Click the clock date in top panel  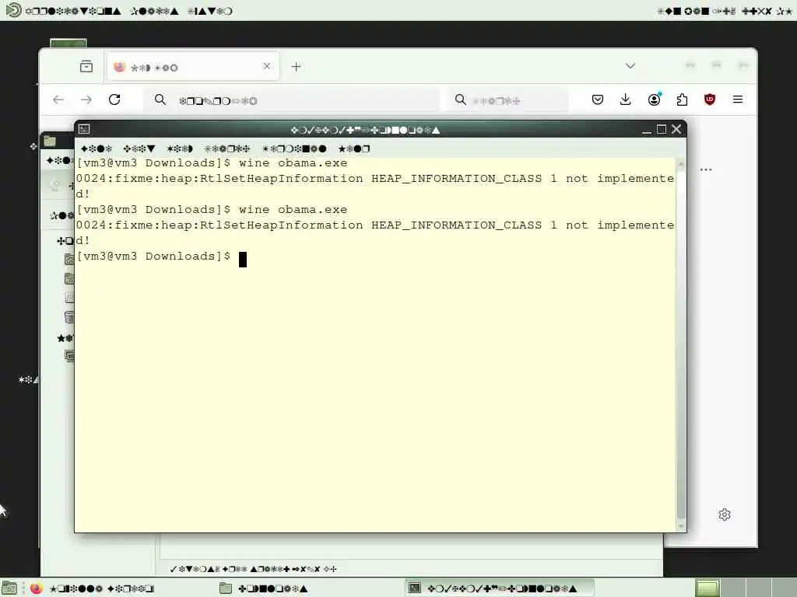725,11
